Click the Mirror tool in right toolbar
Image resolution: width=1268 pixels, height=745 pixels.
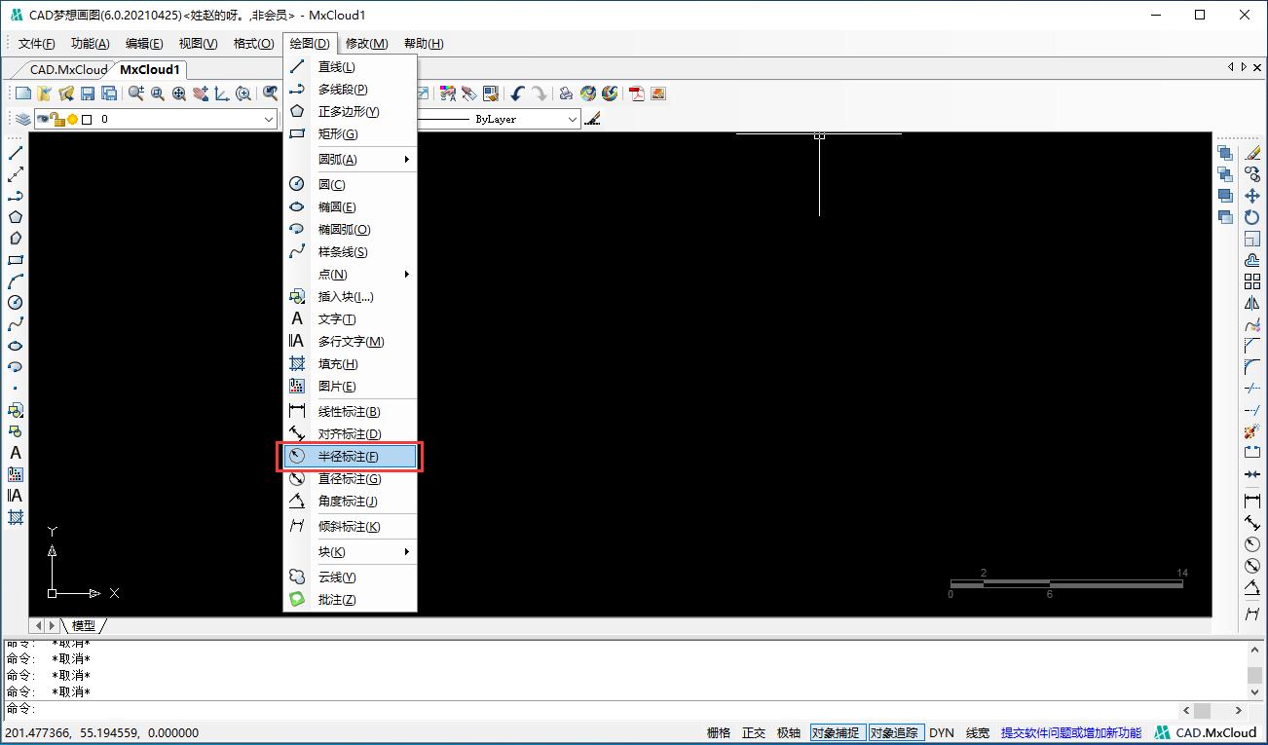[1252, 303]
